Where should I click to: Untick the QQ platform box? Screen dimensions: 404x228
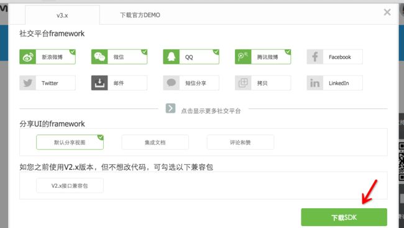tap(191, 57)
